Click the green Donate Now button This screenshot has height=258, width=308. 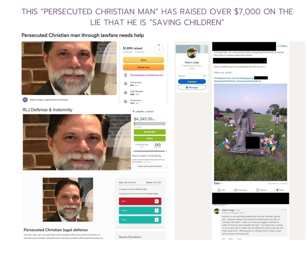coord(150,132)
